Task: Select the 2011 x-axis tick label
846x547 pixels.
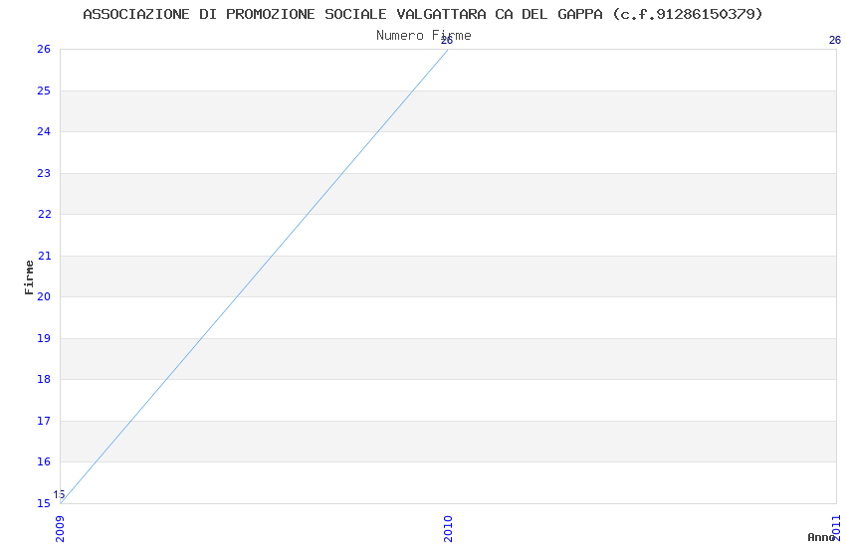Action: pyautogui.click(x=836, y=528)
